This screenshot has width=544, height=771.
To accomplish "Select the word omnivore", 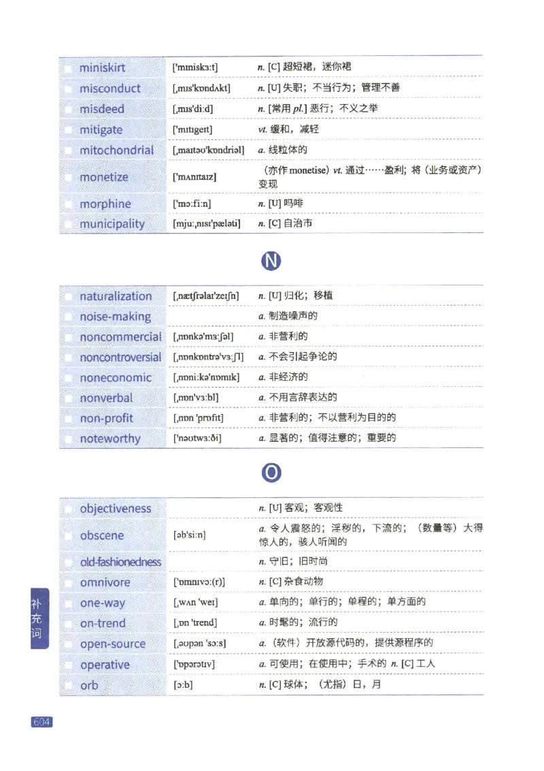I will (x=106, y=582).
